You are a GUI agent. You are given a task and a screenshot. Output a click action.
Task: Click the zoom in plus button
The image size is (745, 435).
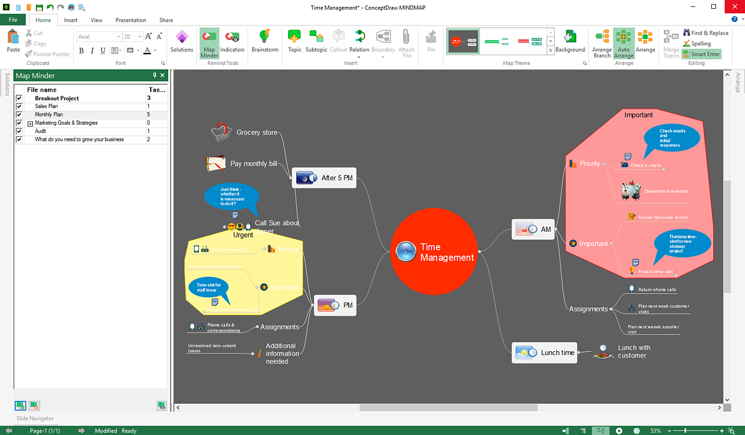click(722, 430)
